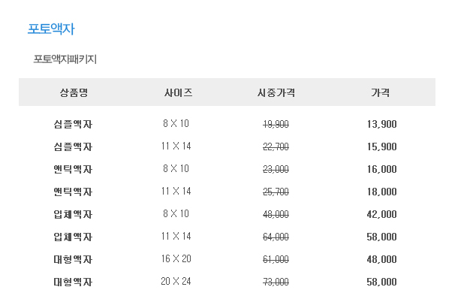Viewport: 473px width, 293px height.
Task: Click the 시중가격 column header
Action: pyautogui.click(x=276, y=92)
